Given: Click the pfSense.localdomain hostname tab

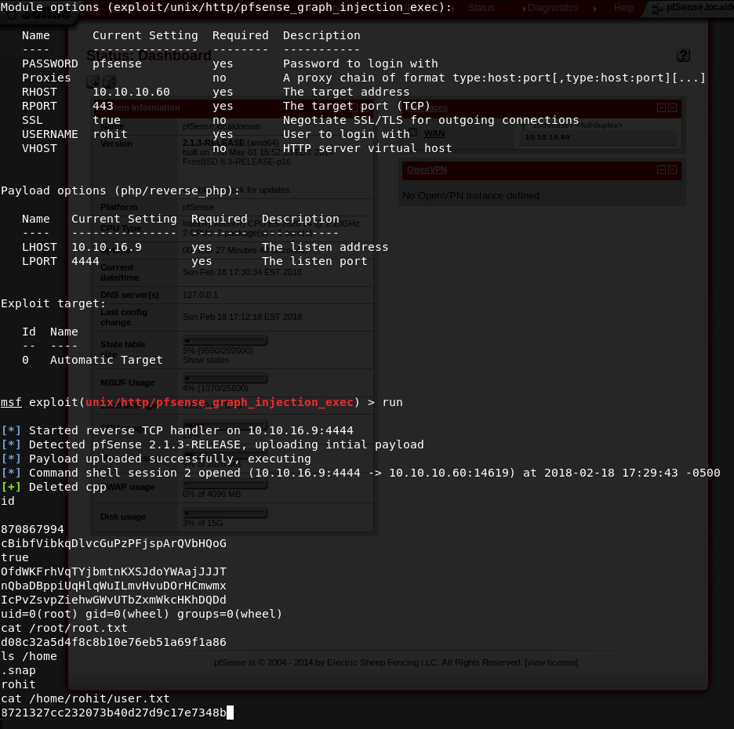Looking at the screenshot, I should [692, 8].
